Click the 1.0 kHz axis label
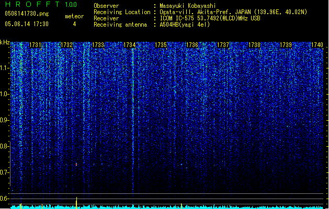 point(4,94)
